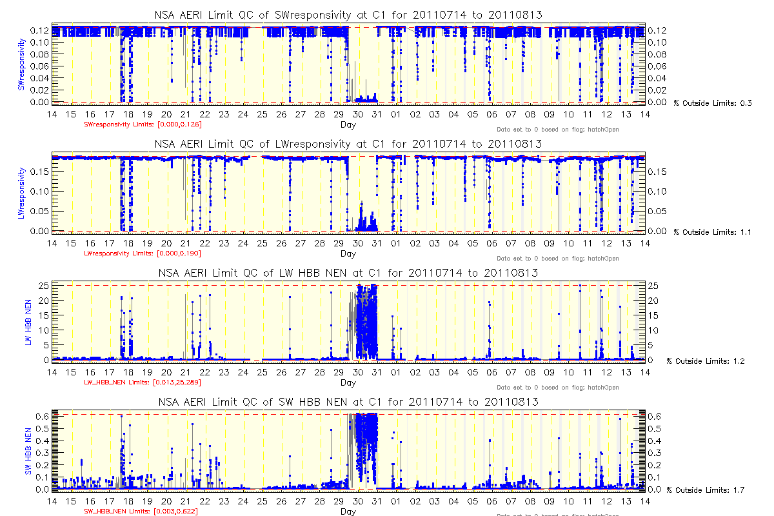
Task: Click the blue SWresponsivity y-axis label
Action: [x=21, y=64]
